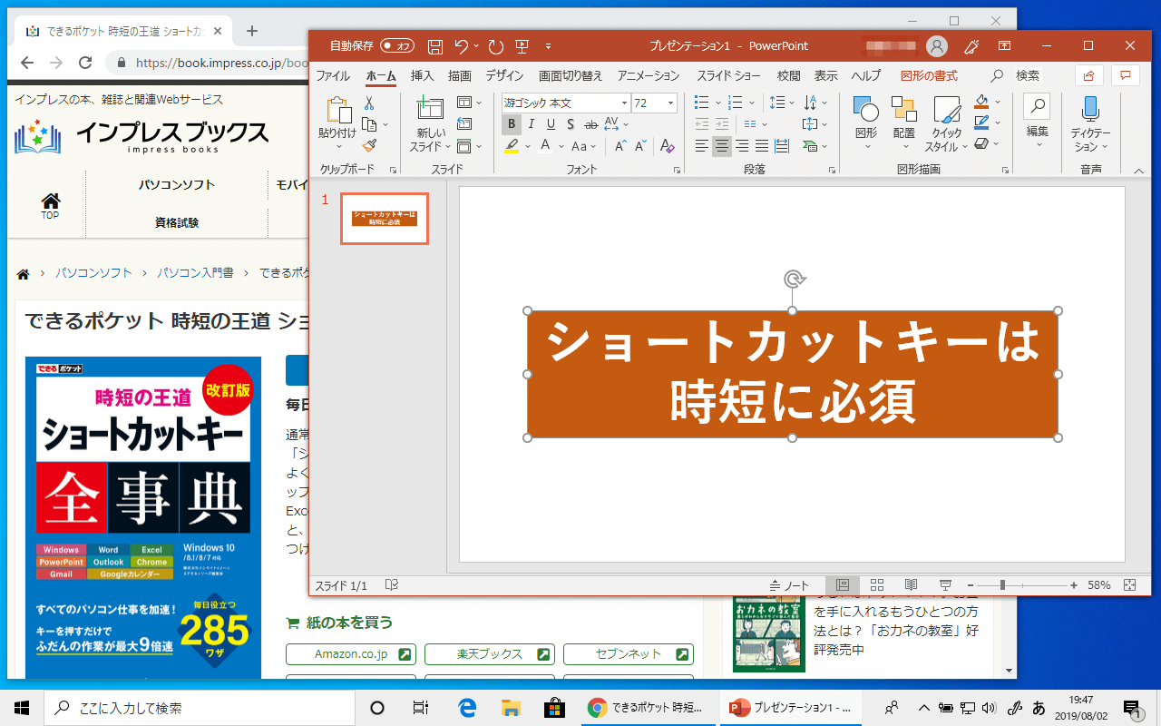Open Microsoft Edge from the taskbar
This screenshot has width=1161, height=726.
click(468, 708)
